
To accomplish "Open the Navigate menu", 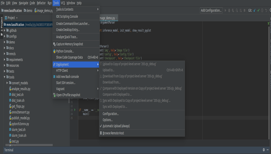I will (23, 3).
